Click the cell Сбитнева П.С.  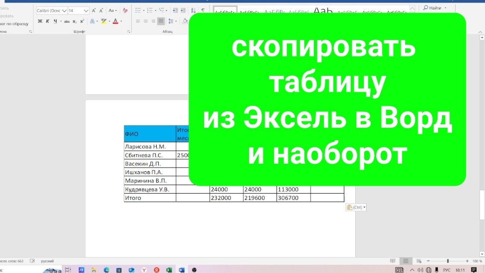pos(150,155)
